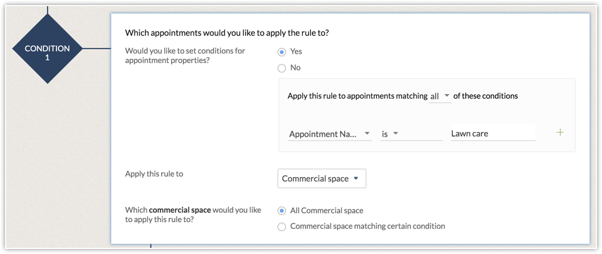Click the 'Which appointments would you like' heading
This screenshot has height=254, width=602.
pyautogui.click(x=227, y=33)
